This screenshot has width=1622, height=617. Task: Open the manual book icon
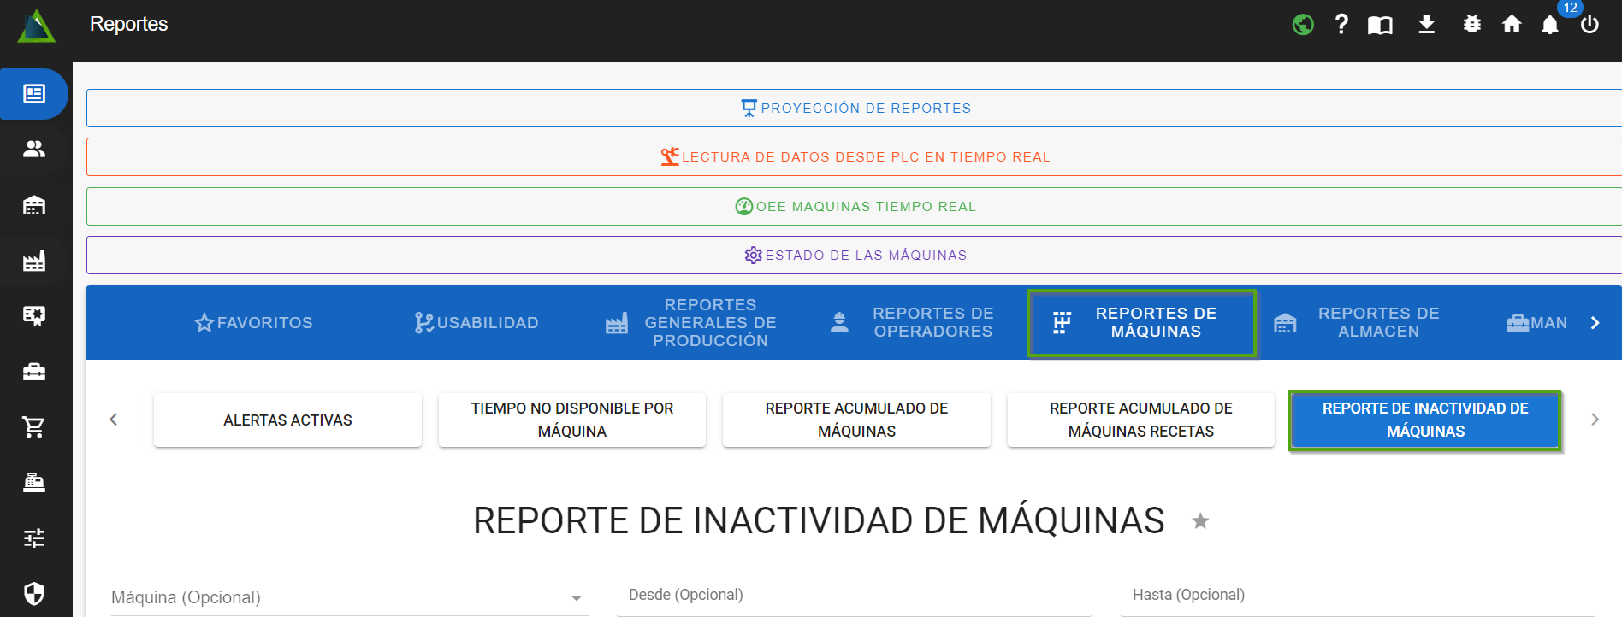point(1380,25)
